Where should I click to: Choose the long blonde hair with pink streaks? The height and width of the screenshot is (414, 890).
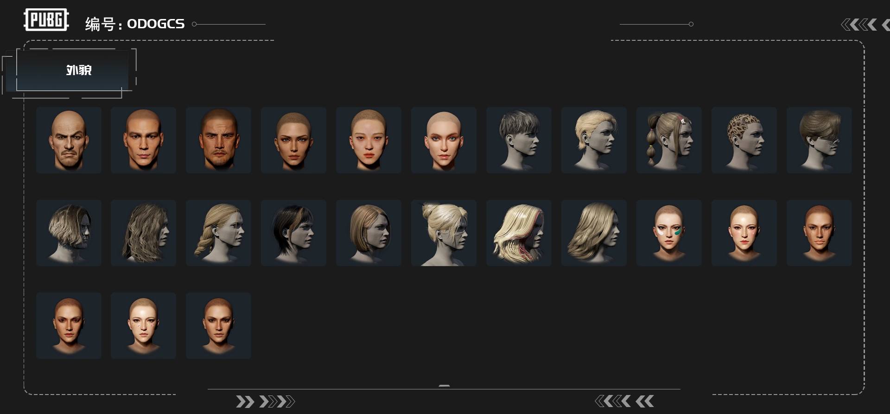(x=519, y=233)
